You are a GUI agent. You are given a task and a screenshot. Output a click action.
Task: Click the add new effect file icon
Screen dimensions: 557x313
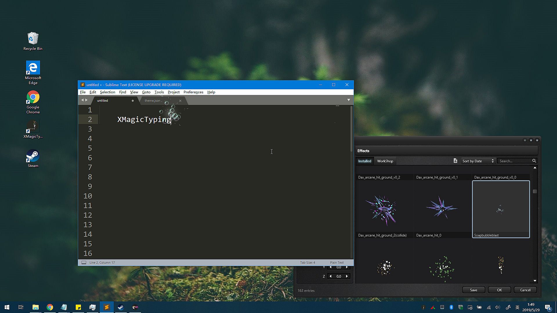455,161
